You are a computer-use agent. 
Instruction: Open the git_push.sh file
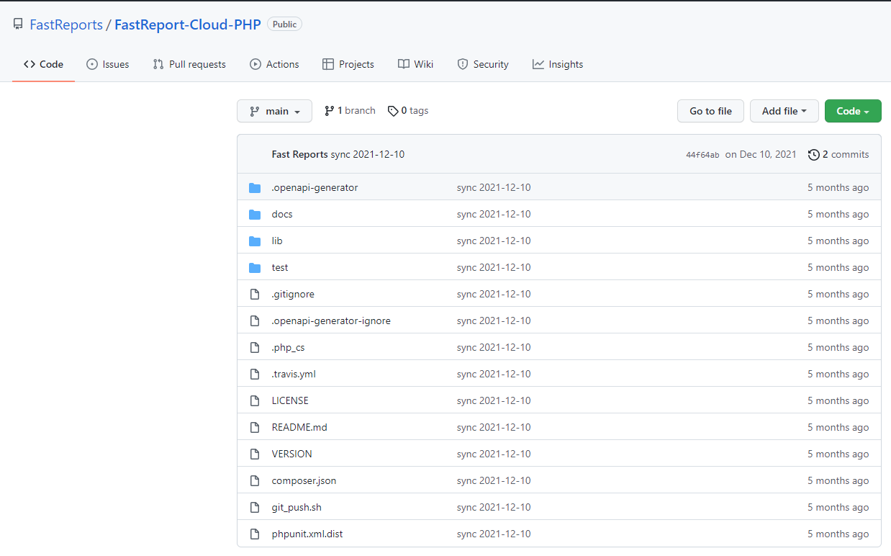297,508
